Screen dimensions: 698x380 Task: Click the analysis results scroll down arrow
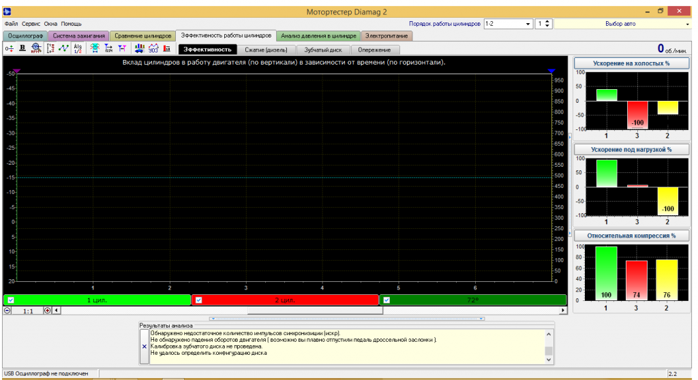(x=549, y=360)
